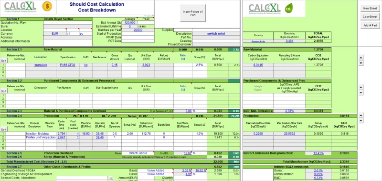This screenshot has width=382, height=181.
Task: Open the Value Added basis for General Overhead
Action: pos(156,171)
